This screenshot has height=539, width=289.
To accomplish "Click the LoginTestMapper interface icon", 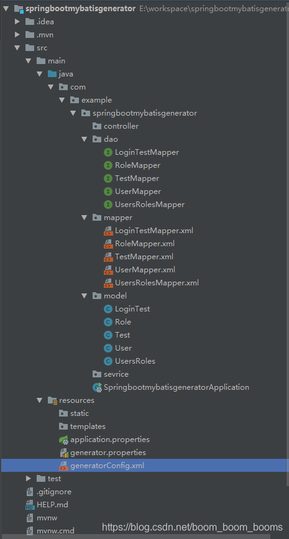I will point(108,152).
